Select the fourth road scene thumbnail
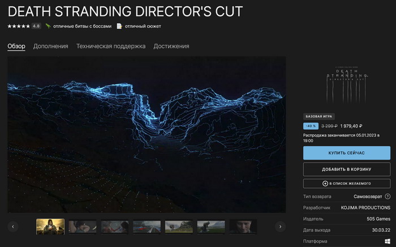 [x=147, y=227]
